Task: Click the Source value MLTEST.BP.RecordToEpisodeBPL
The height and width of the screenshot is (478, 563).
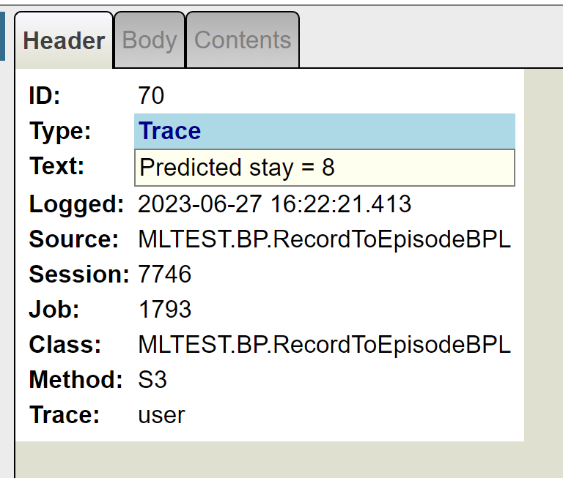Action: 324,239
